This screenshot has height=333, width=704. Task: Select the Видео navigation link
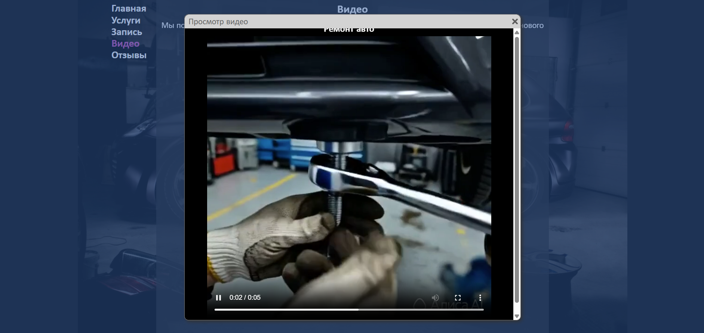[125, 44]
